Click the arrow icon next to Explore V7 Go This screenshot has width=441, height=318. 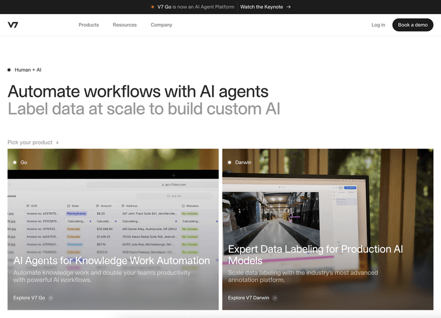(x=51, y=298)
